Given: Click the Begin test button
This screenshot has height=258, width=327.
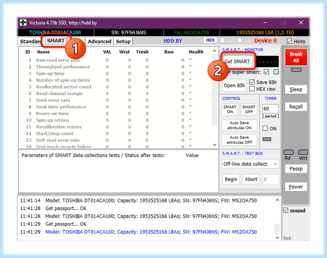Looking at the screenshot, I should 231,179.
